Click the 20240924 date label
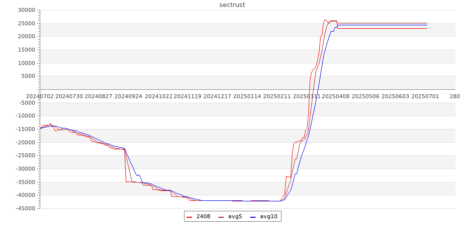This screenshot has height=248, width=465. pos(128,96)
